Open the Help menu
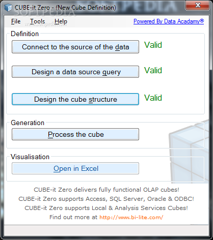 (61, 21)
